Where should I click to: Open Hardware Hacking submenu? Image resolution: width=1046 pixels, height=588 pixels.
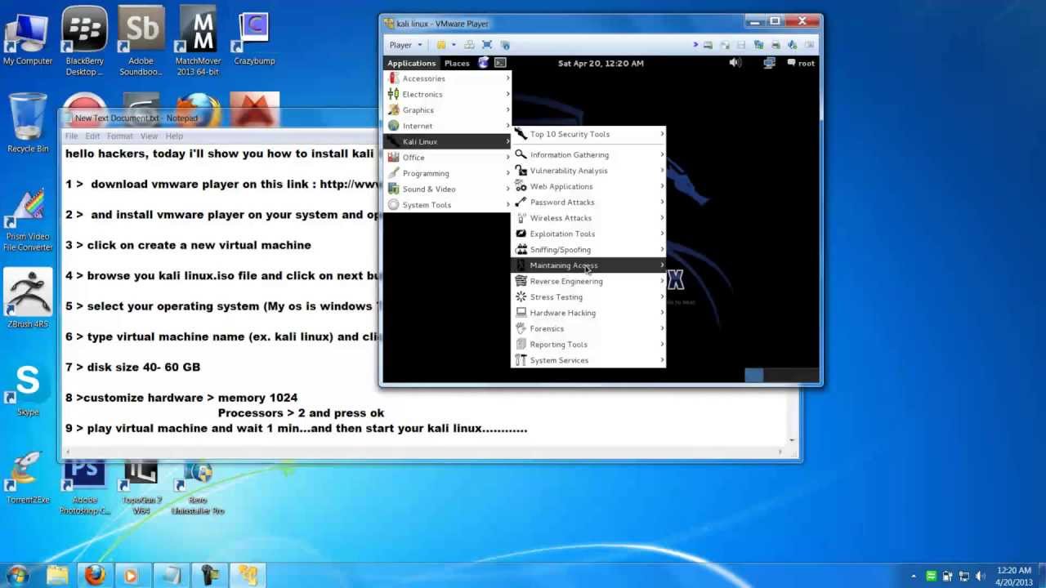589,313
